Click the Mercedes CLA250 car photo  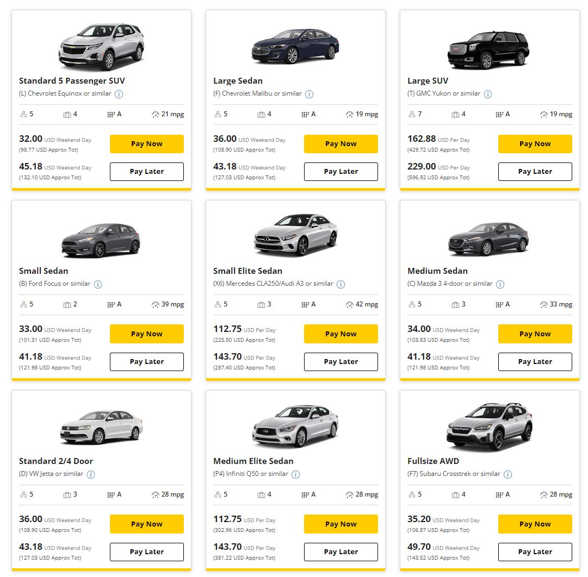tap(295, 237)
